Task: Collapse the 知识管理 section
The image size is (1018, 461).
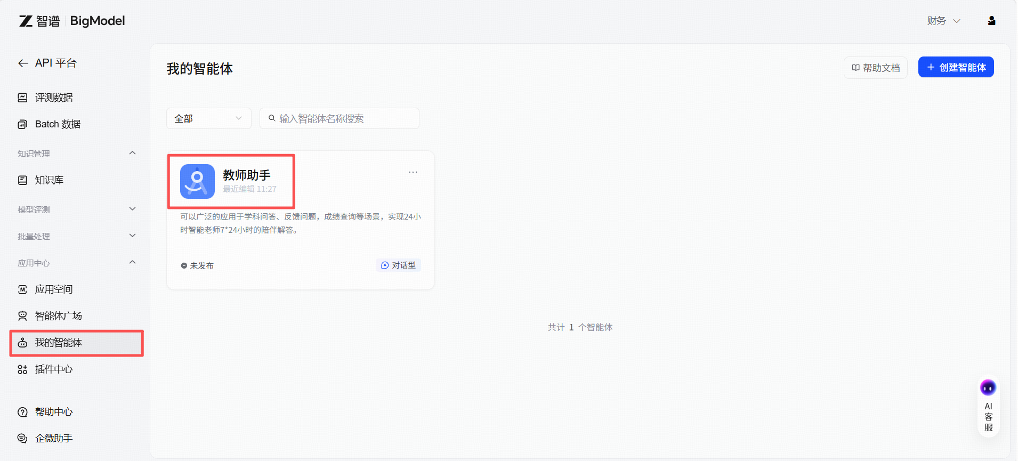Action: click(x=133, y=153)
